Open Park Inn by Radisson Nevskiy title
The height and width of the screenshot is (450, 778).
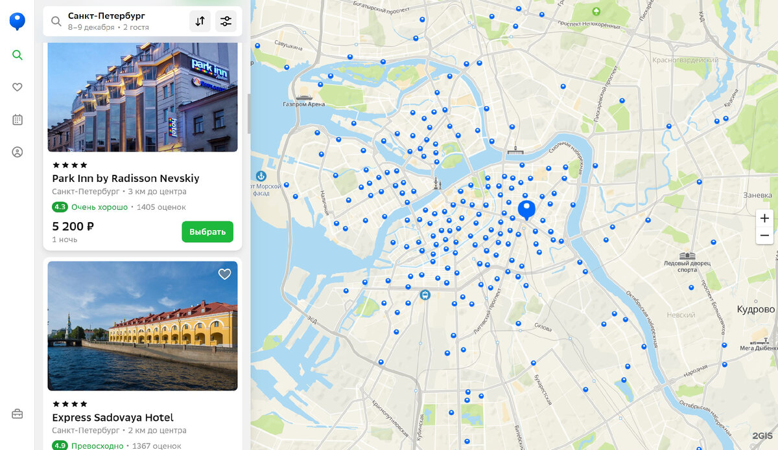(x=126, y=178)
